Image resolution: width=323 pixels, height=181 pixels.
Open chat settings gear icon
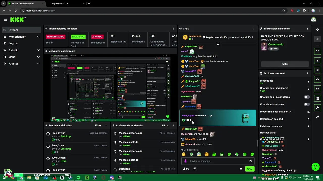point(241,169)
